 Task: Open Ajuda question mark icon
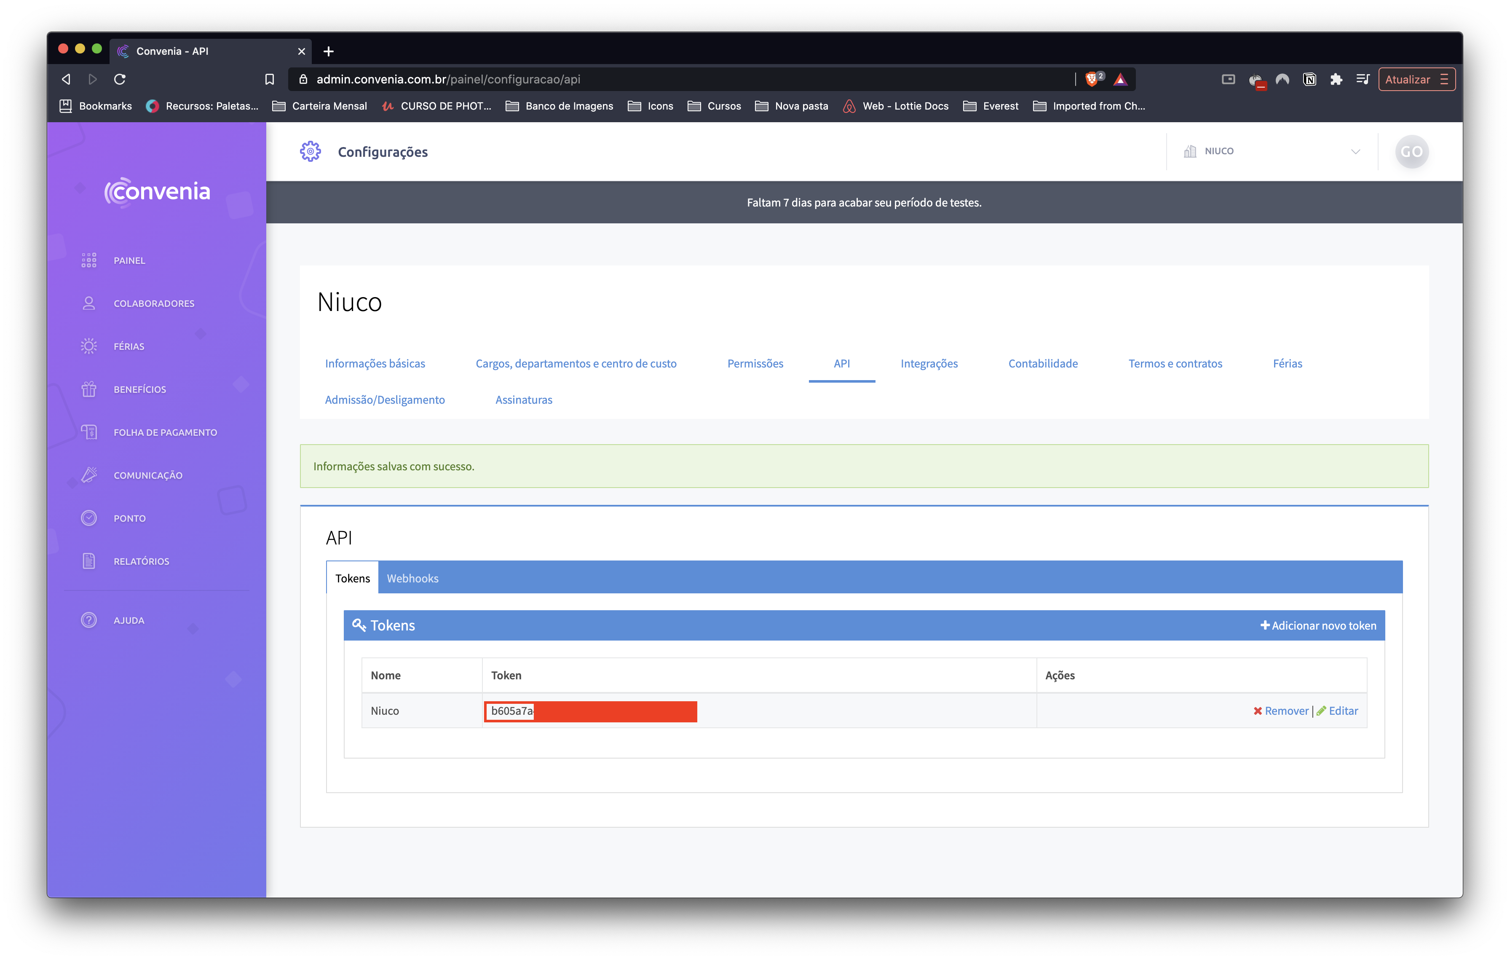pyautogui.click(x=88, y=620)
